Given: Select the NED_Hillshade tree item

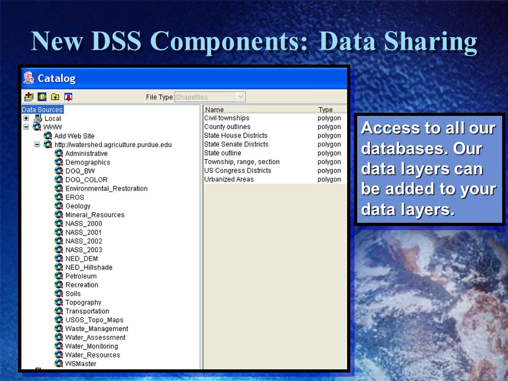Looking at the screenshot, I should (89, 267).
